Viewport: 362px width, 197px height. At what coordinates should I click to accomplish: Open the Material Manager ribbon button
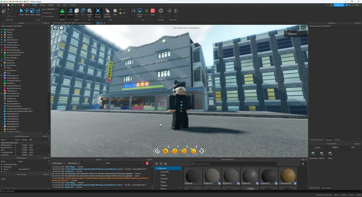click(98, 12)
